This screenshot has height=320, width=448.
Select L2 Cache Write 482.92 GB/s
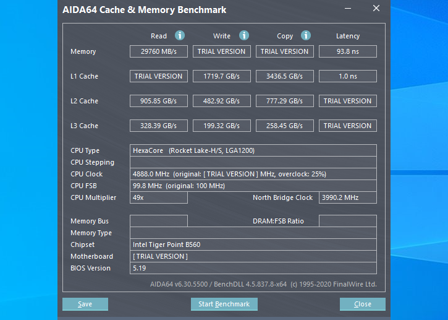pyautogui.click(x=222, y=101)
